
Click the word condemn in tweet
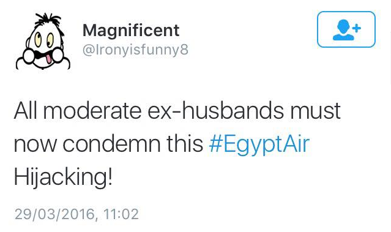click(x=111, y=144)
